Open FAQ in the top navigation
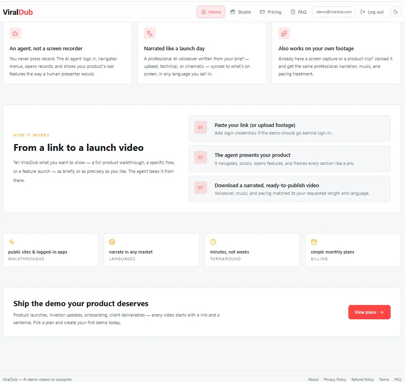The height and width of the screenshot is (382, 405). point(298,12)
